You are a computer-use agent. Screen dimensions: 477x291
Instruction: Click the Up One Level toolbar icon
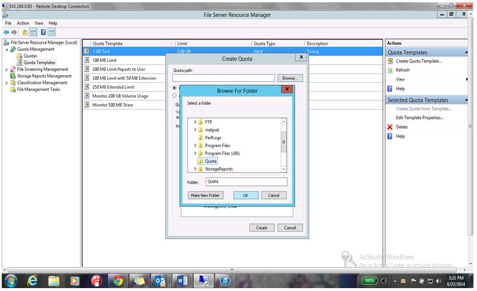(24, 32)
